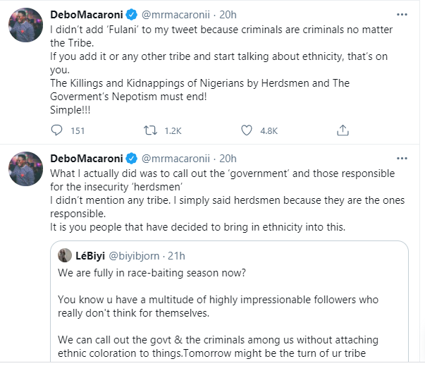Open DeboMacaroni avatar on first tweet

(x=26, y=28)
